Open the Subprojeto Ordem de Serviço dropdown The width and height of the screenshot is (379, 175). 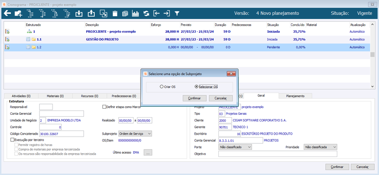pyautogui.click(x=135, y=133)
